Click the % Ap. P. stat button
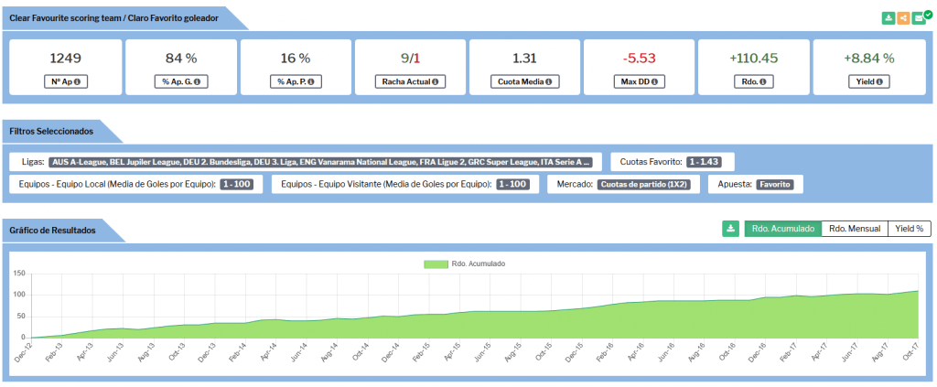 point(296,81)
